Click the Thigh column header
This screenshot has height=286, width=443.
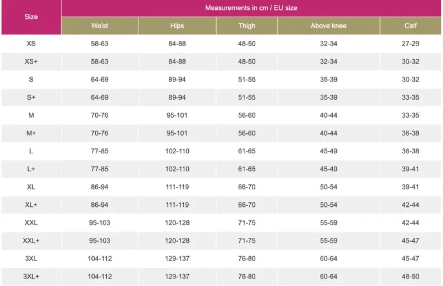click(x=247, y=26)
